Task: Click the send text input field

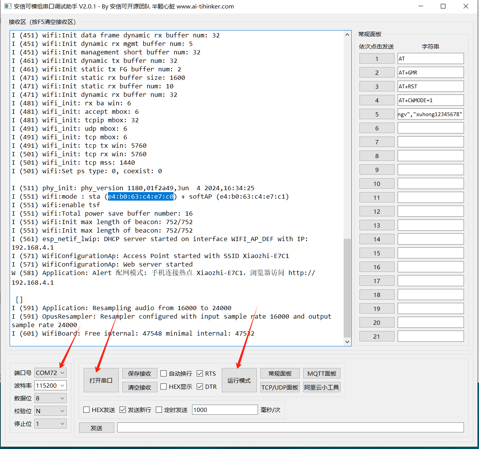Action: click(x=290, y=427)
